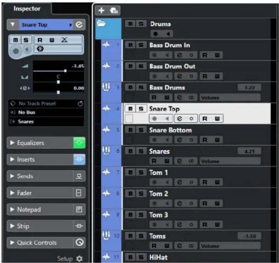Click the Bass Drums group channel icon
This screenshot has height=263, width=279.
pos(106,87)
